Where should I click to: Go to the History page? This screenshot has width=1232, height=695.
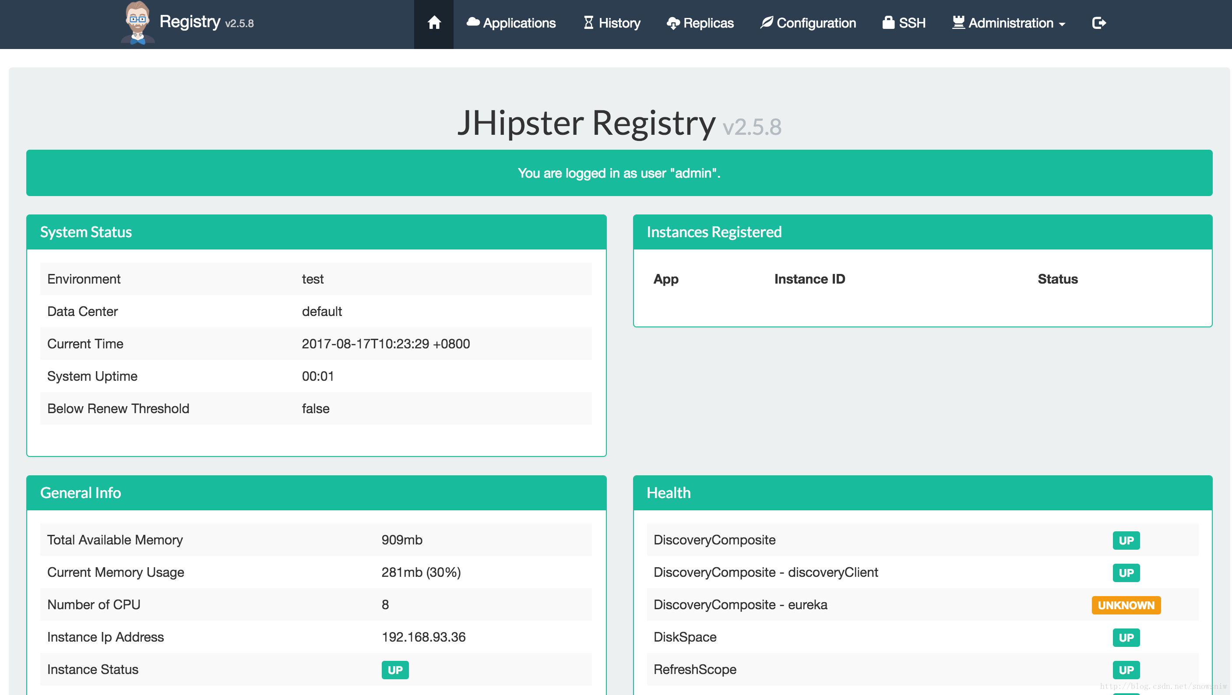[612, 23]
